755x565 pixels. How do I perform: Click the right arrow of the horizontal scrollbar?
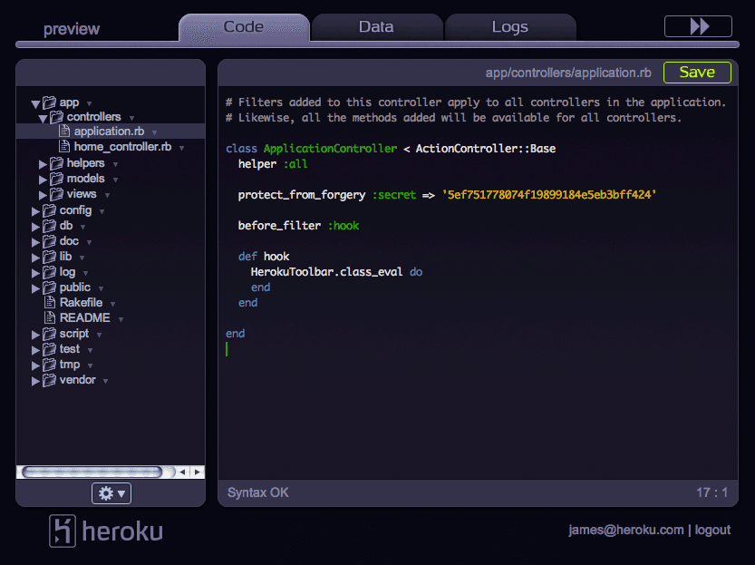point(198,472)
